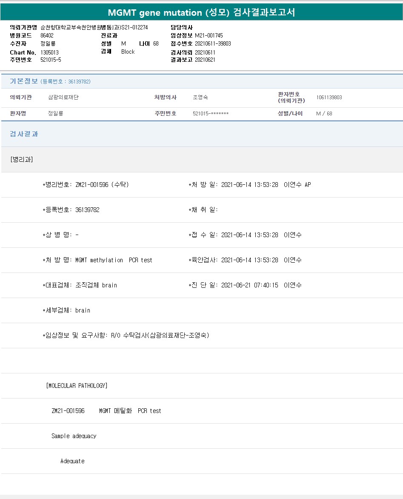Click the clinical info number M21-001745
Image resolution: width=403 pixels, height=499 pixels.
[209, 35]
